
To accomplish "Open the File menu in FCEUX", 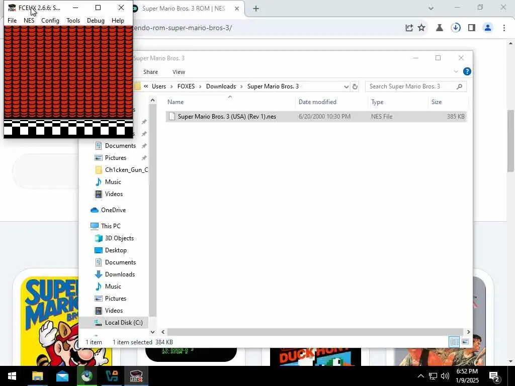I will 12,20.
